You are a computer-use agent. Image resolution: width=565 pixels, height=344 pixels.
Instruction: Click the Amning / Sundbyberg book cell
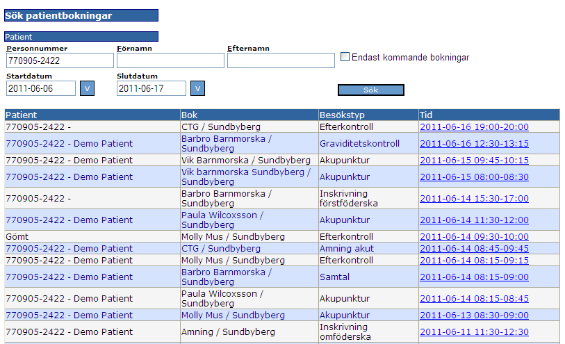(x=249, y=331)
